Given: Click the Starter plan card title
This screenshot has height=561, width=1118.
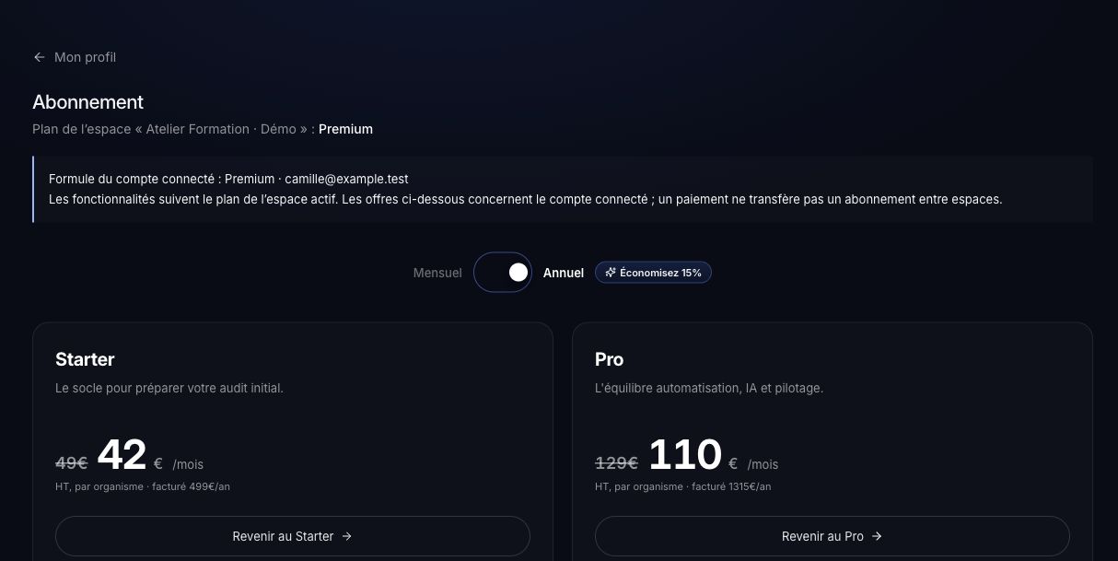Looking at the screenshot, I should point(85,359).
